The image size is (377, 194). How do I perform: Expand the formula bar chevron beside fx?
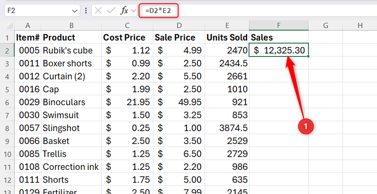134,11
